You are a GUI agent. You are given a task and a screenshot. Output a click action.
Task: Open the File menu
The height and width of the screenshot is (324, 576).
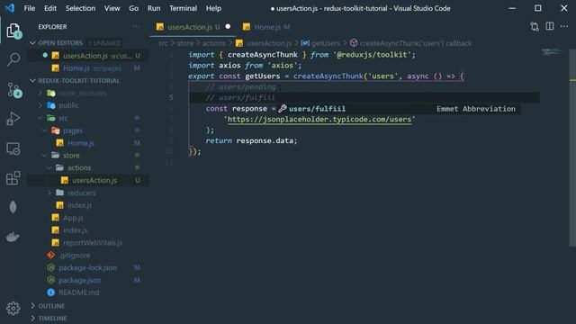point(30,8)
